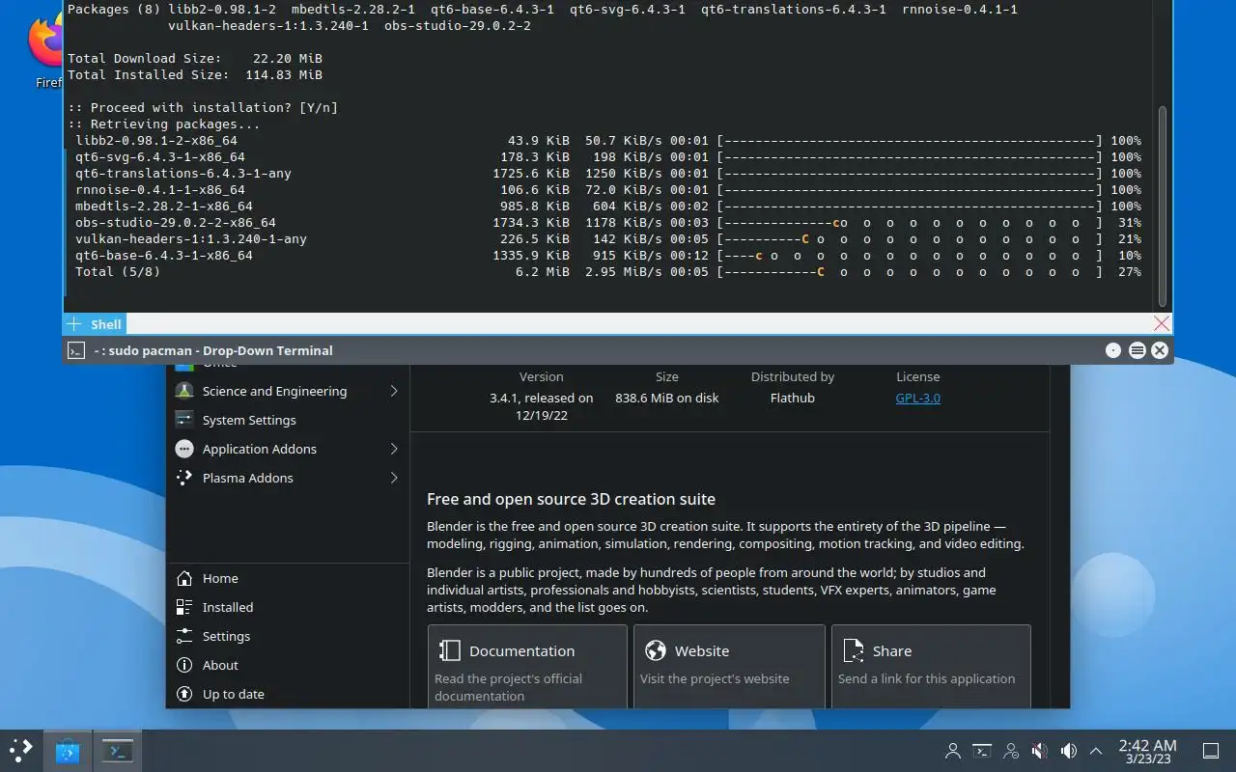Close the Shell session with the red X
Screen dimensions: 1236x772
(x=1162, y=324)
